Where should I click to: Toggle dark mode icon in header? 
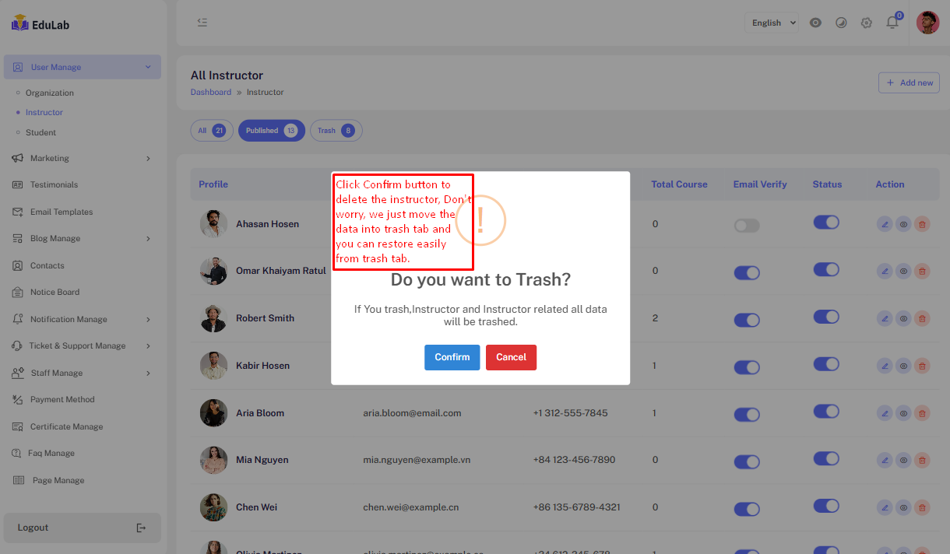841,23
